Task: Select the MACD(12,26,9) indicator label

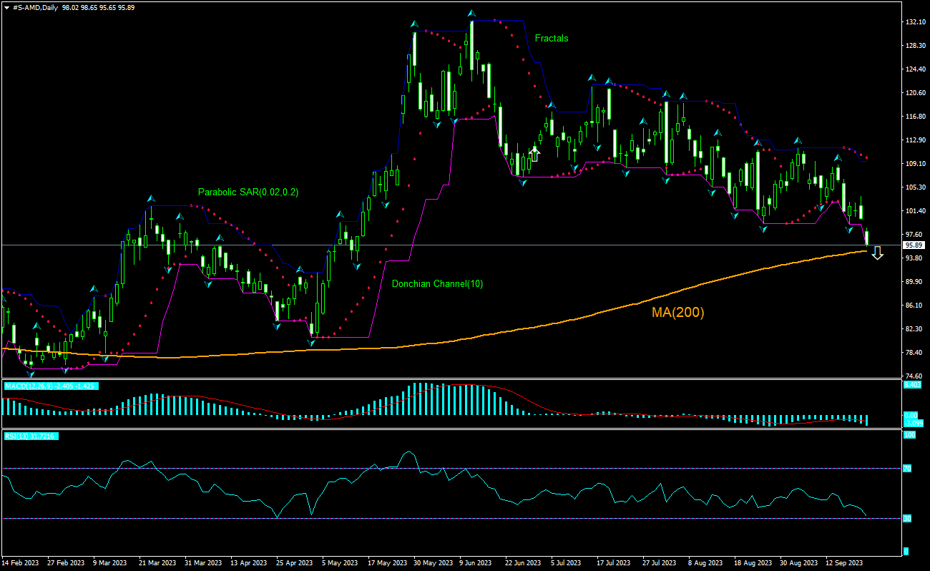Action: click(50, 386)
